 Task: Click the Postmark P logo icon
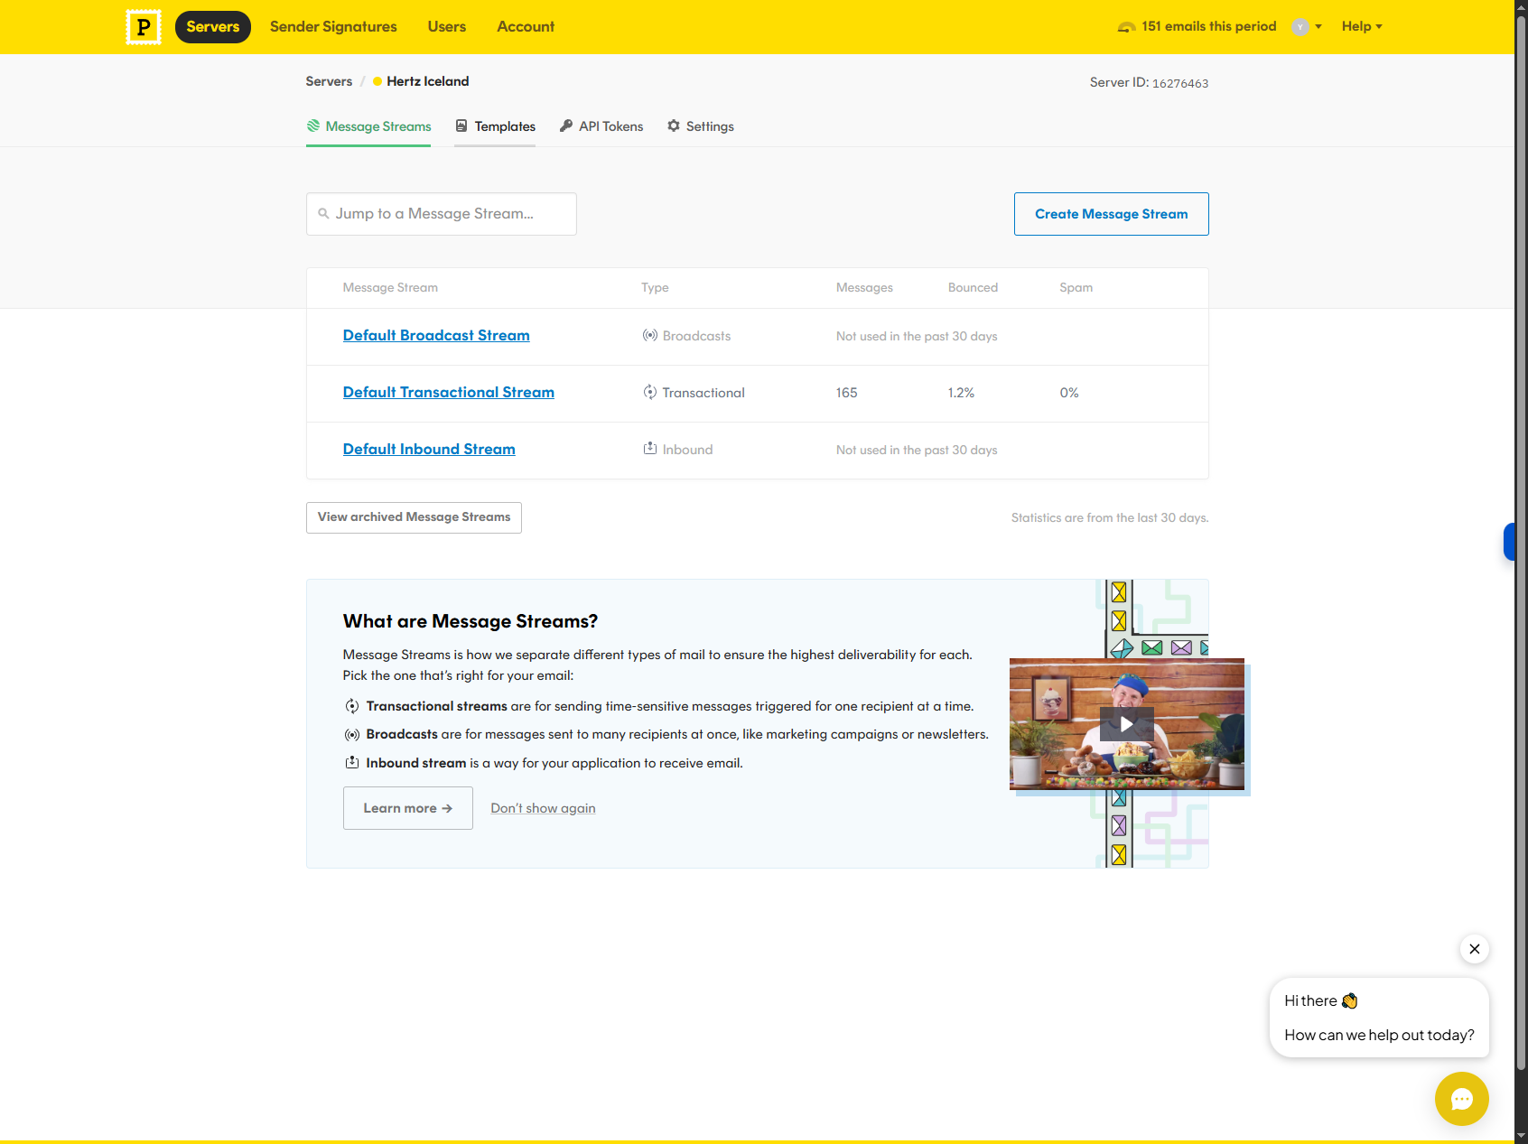144,27
